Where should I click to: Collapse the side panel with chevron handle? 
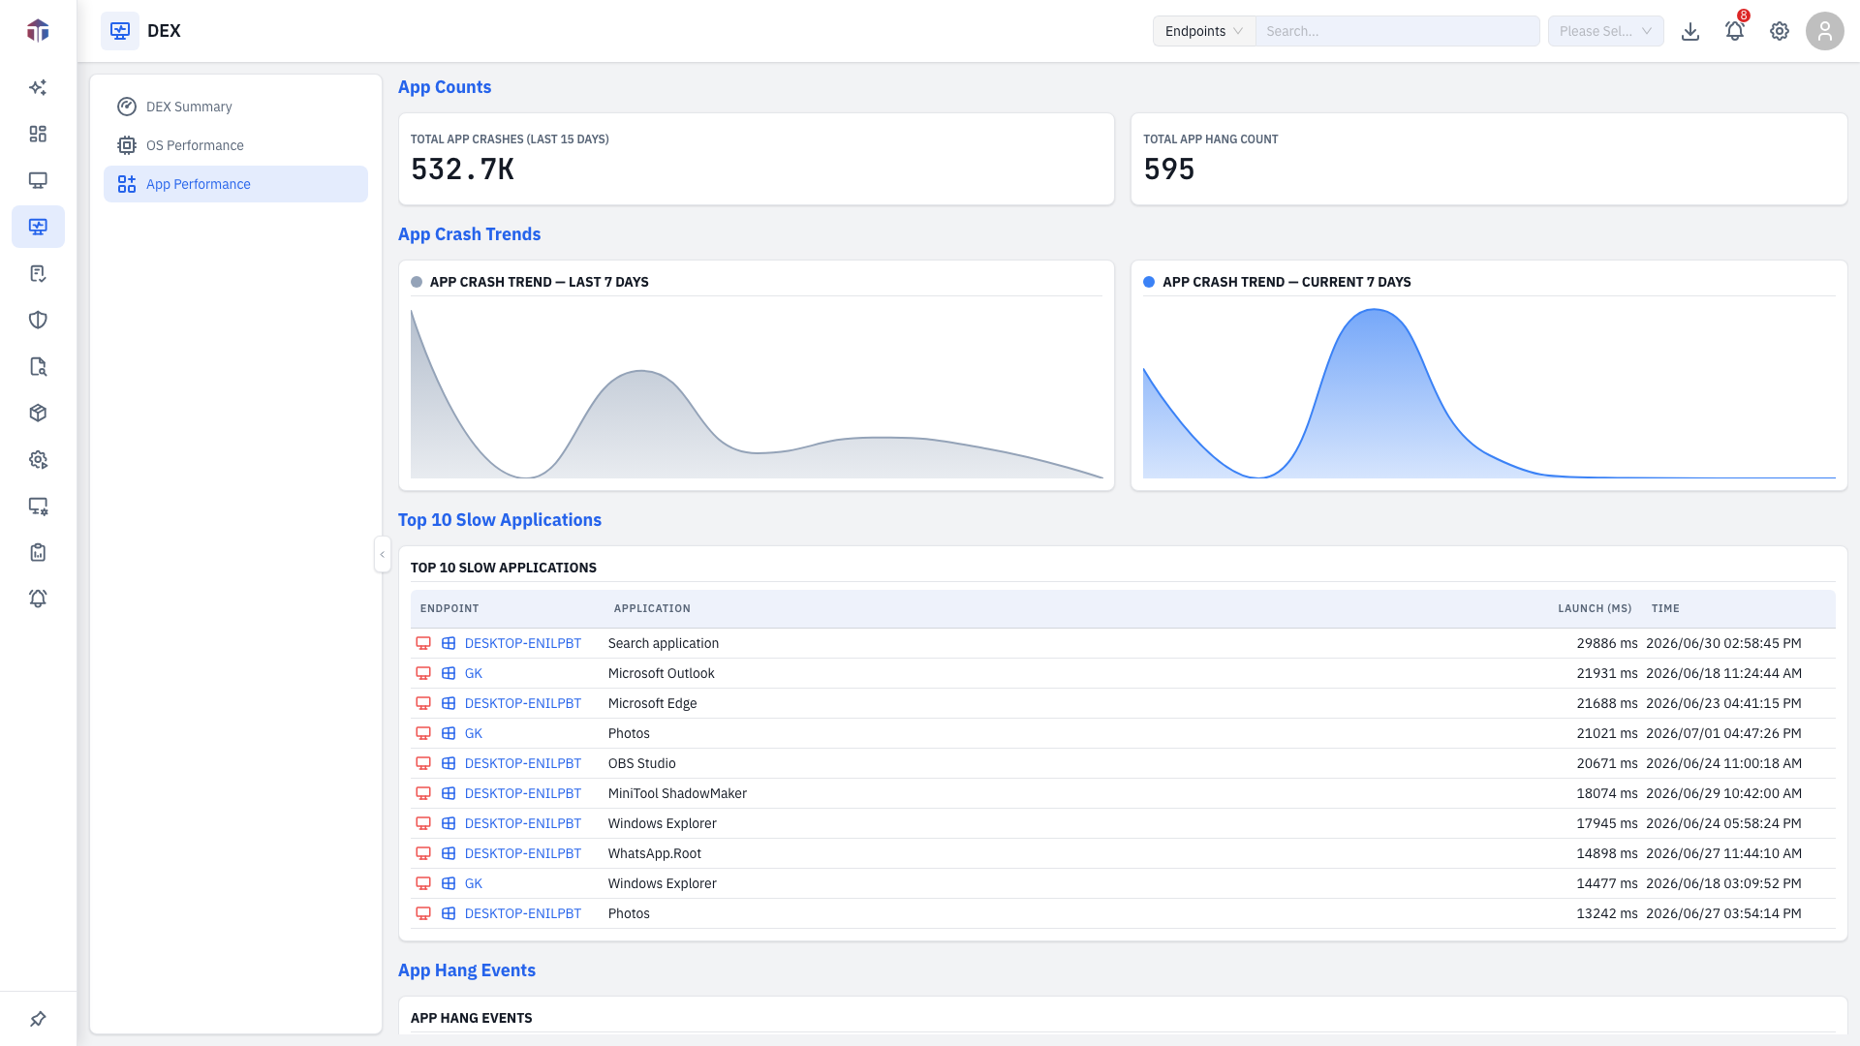[383, 554]
